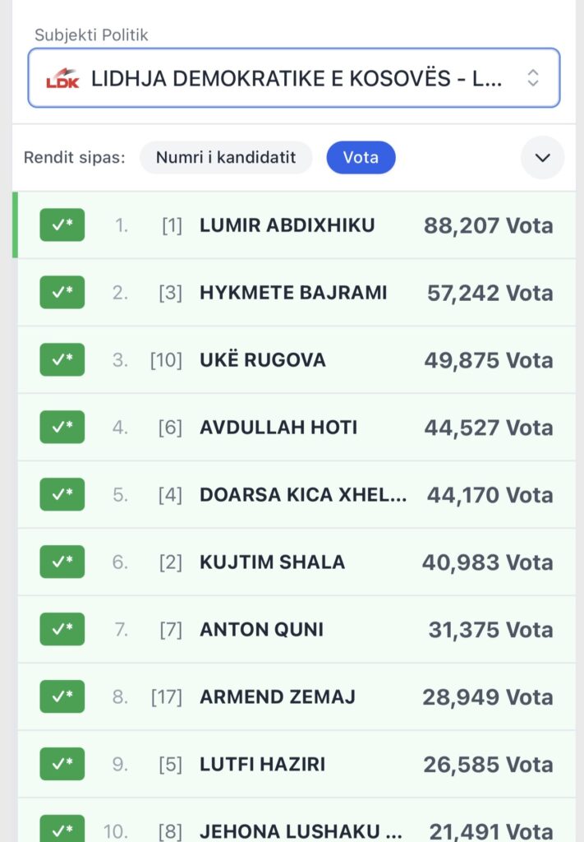Click the JEHONA LUSHAKU candidate row
This screenshot has width=584, height=842.
tap(301, 829)
